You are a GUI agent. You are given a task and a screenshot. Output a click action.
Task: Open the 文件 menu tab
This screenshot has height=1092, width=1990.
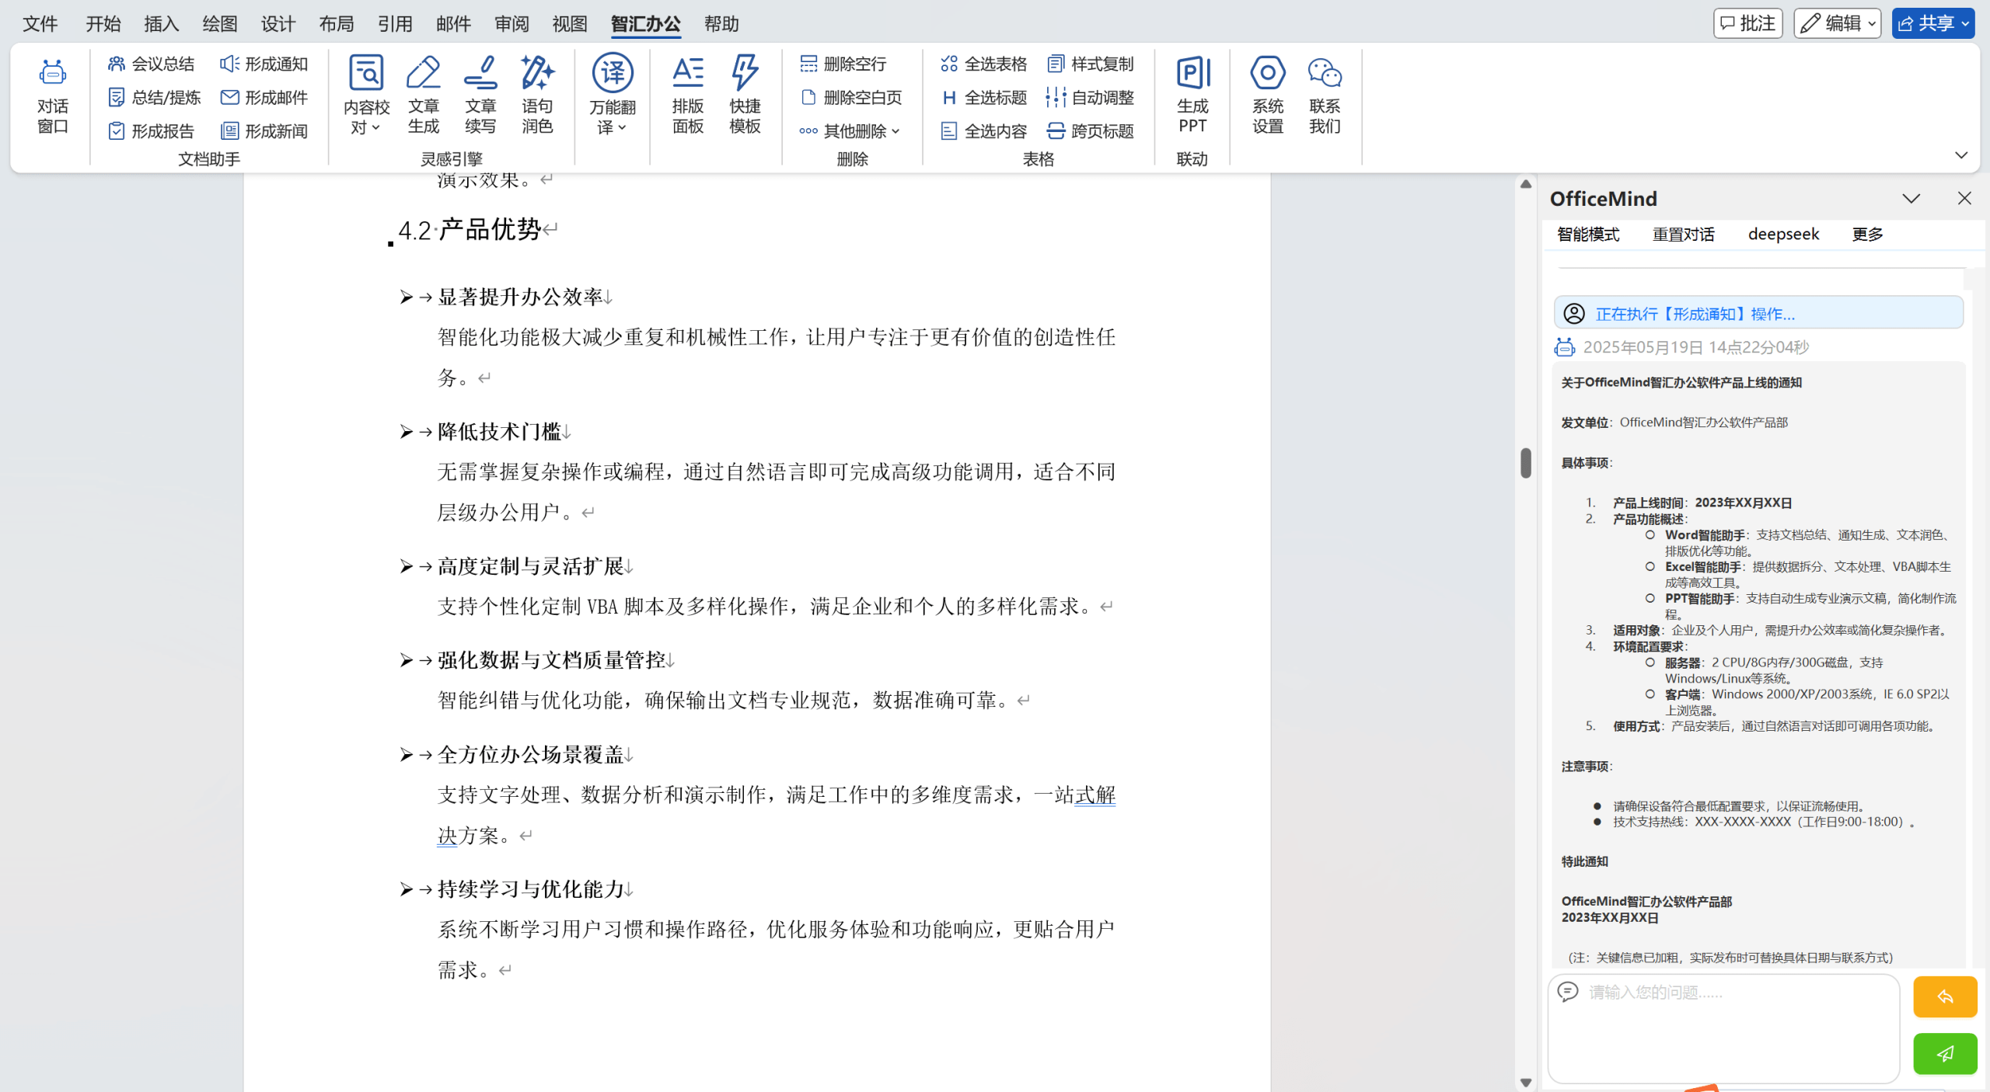click(40, 24)
